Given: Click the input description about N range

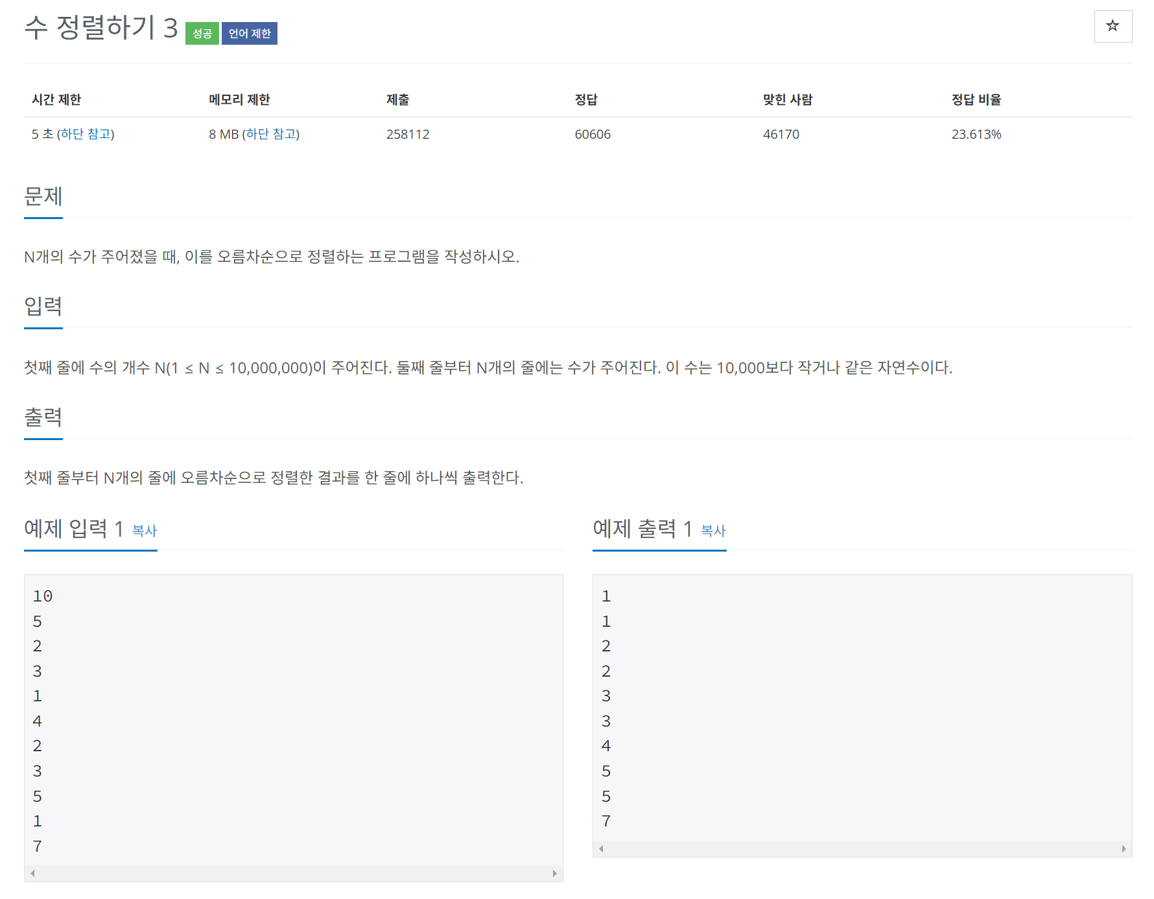Looking at the screenshot, I should [x=488, y=368].
